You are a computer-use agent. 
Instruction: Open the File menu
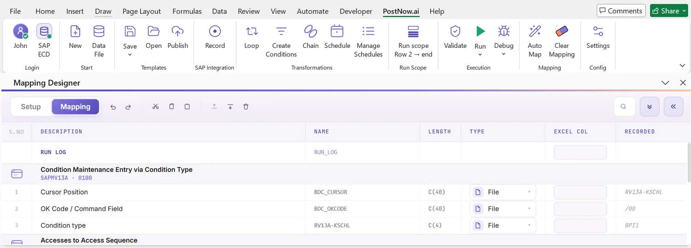pyautogui.click(x=15, y=11)
